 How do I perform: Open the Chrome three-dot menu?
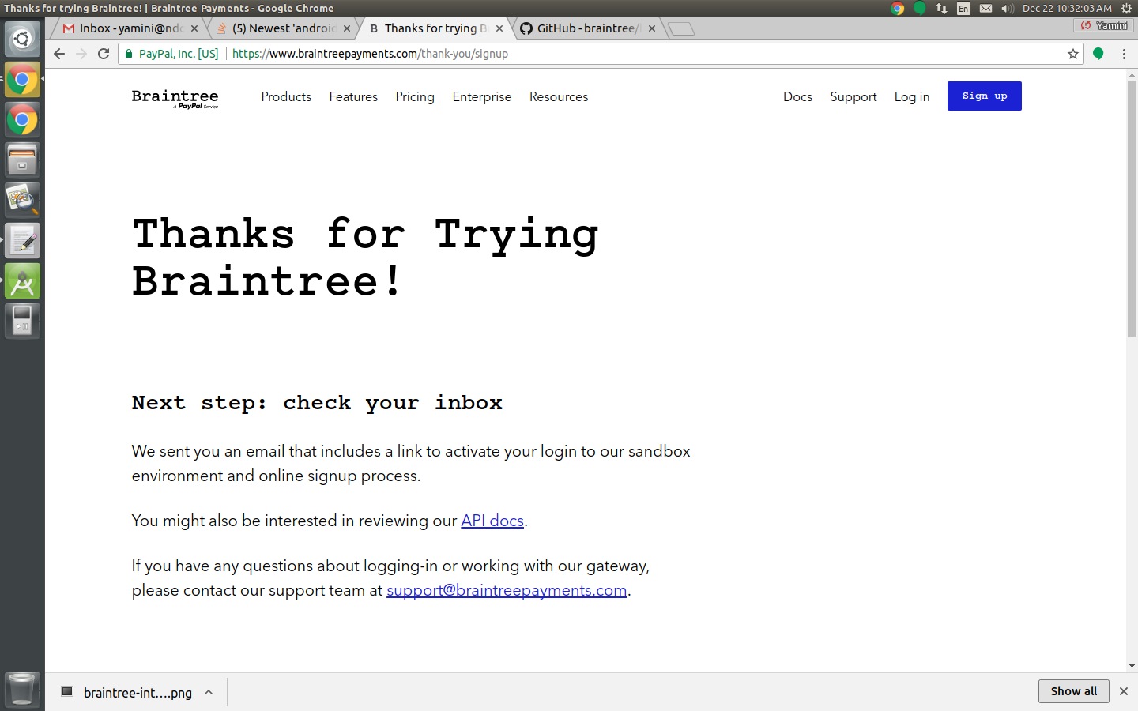pyautogui.click(x=1124, y=54)
